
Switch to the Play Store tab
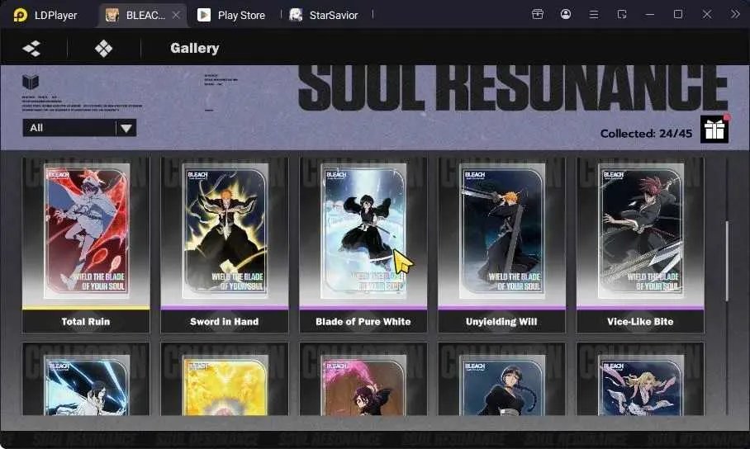point(231,15)
